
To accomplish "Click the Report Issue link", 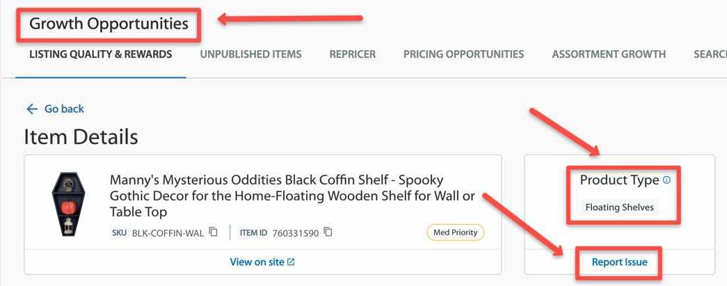I will (x=619, y=262).
